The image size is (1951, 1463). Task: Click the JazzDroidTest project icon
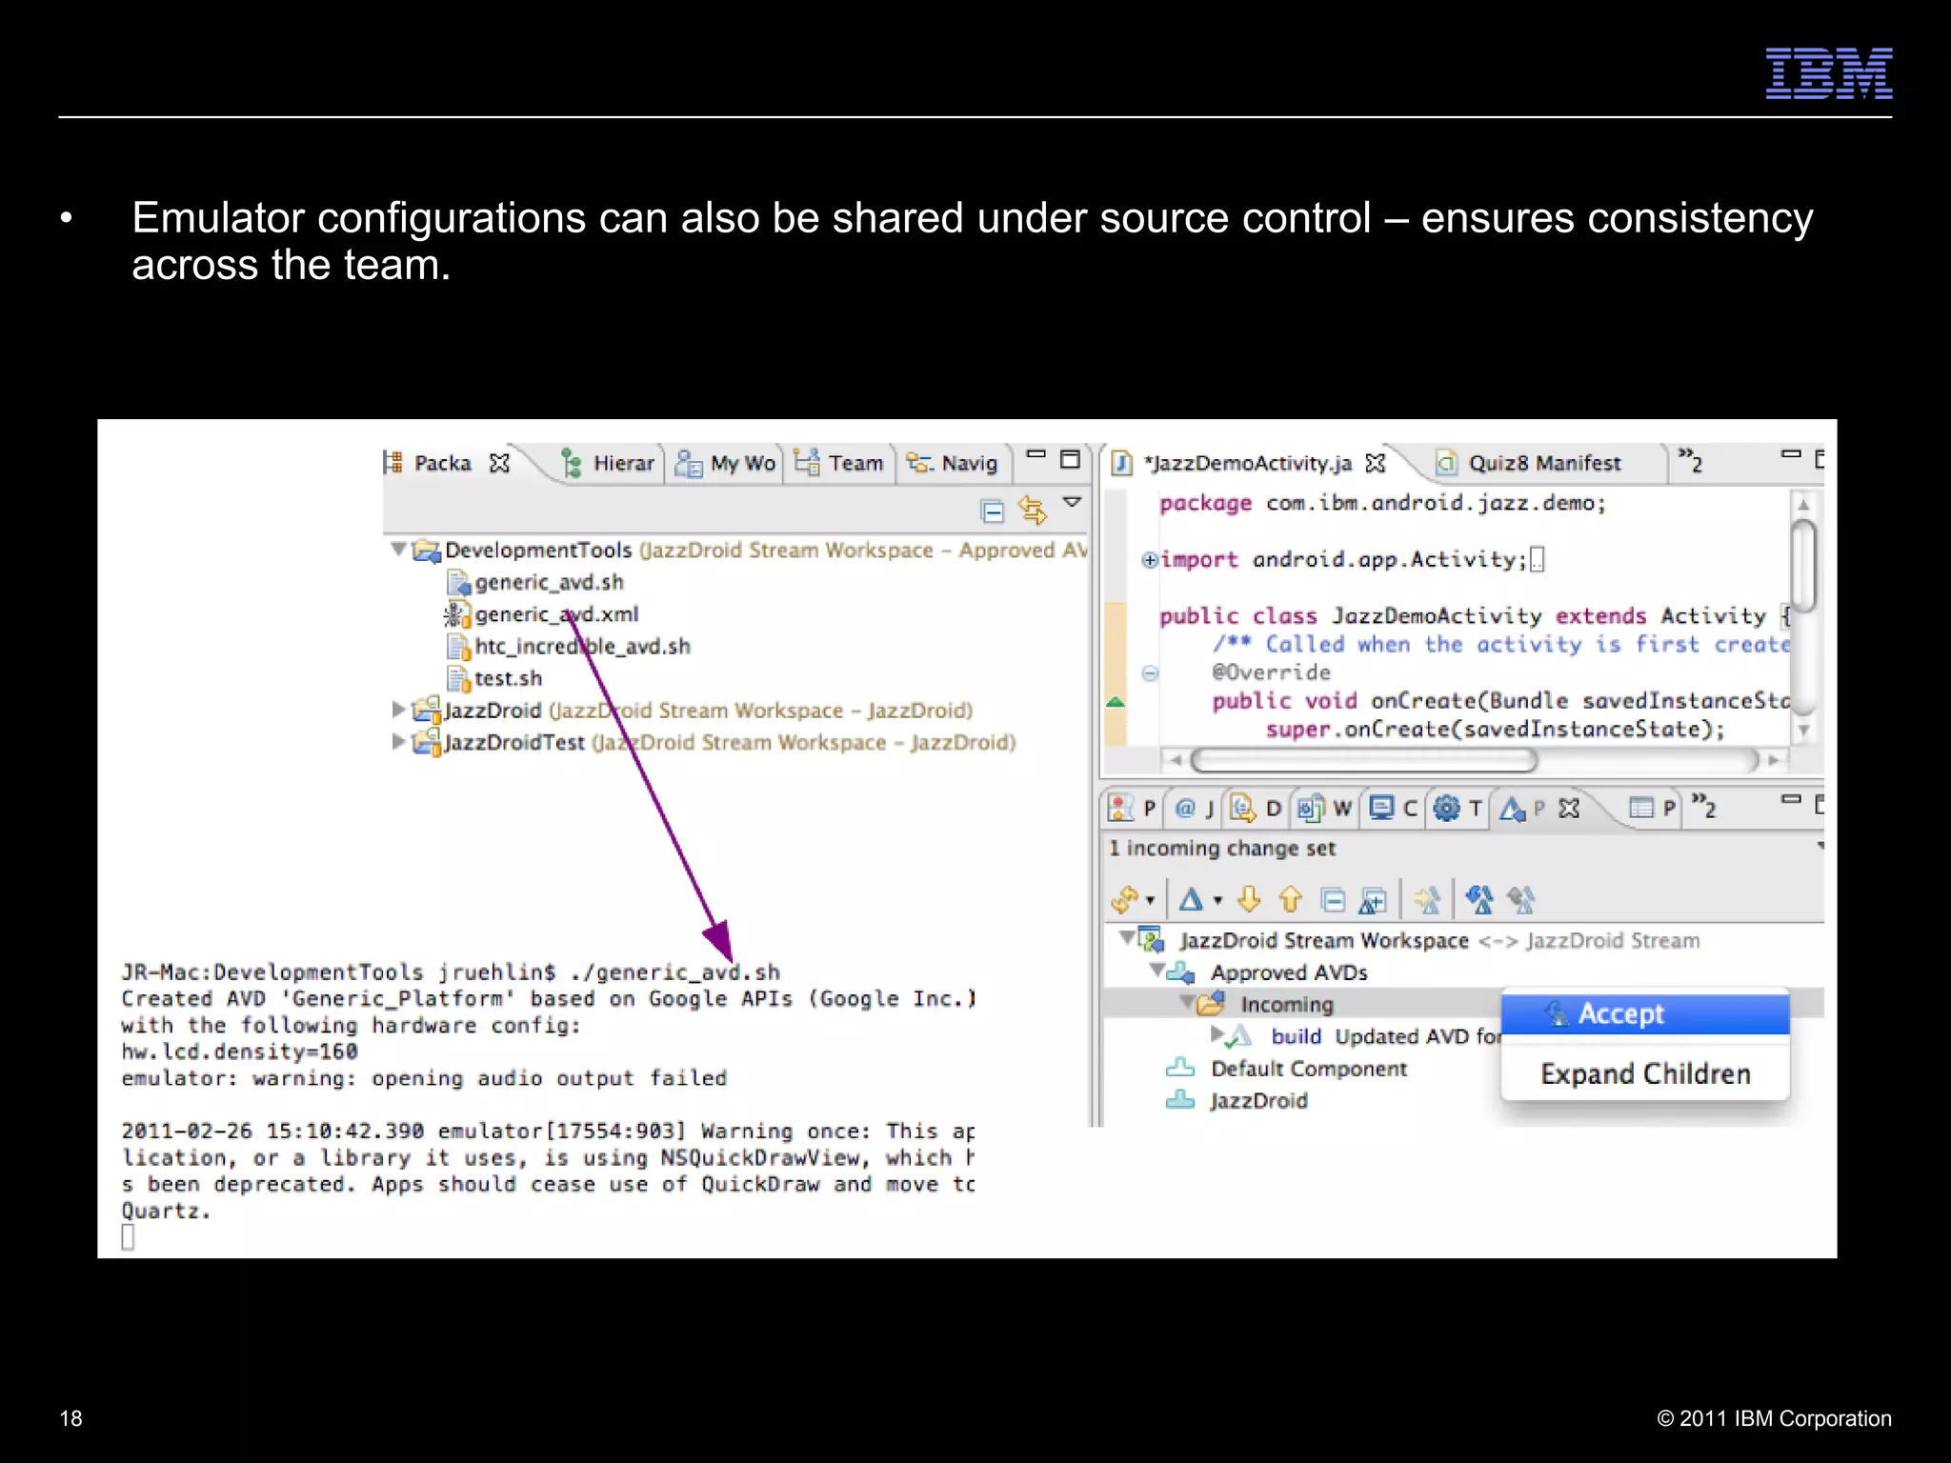426,741
